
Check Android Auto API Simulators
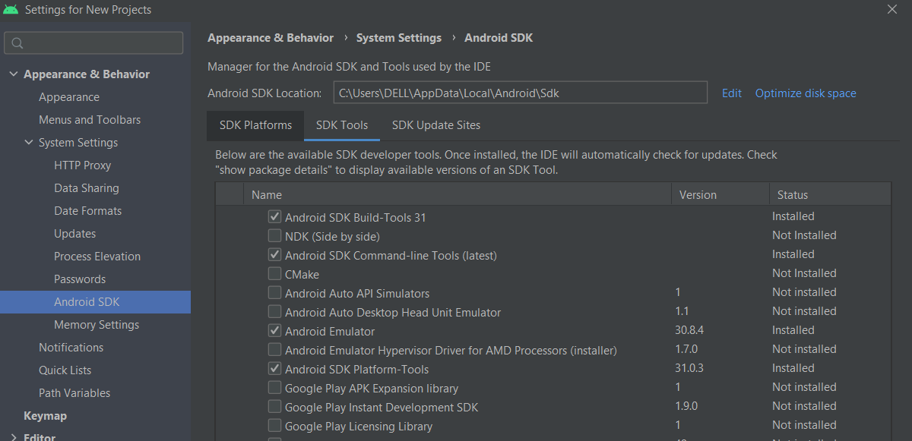274,293
